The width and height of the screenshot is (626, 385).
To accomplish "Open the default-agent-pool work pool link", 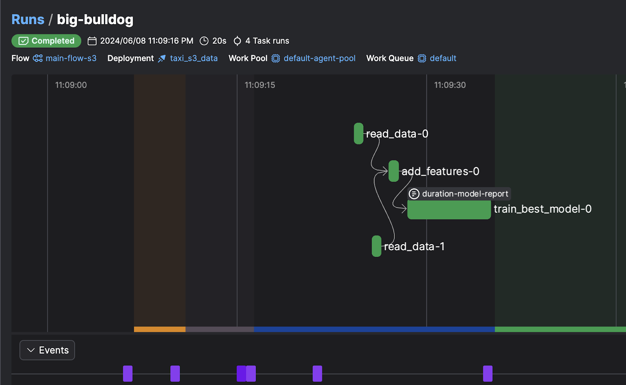I will 319,58.
